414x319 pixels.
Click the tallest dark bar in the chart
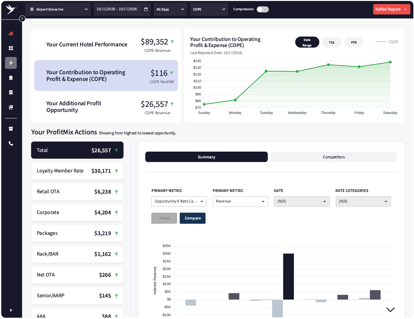(x=288, y=276)
